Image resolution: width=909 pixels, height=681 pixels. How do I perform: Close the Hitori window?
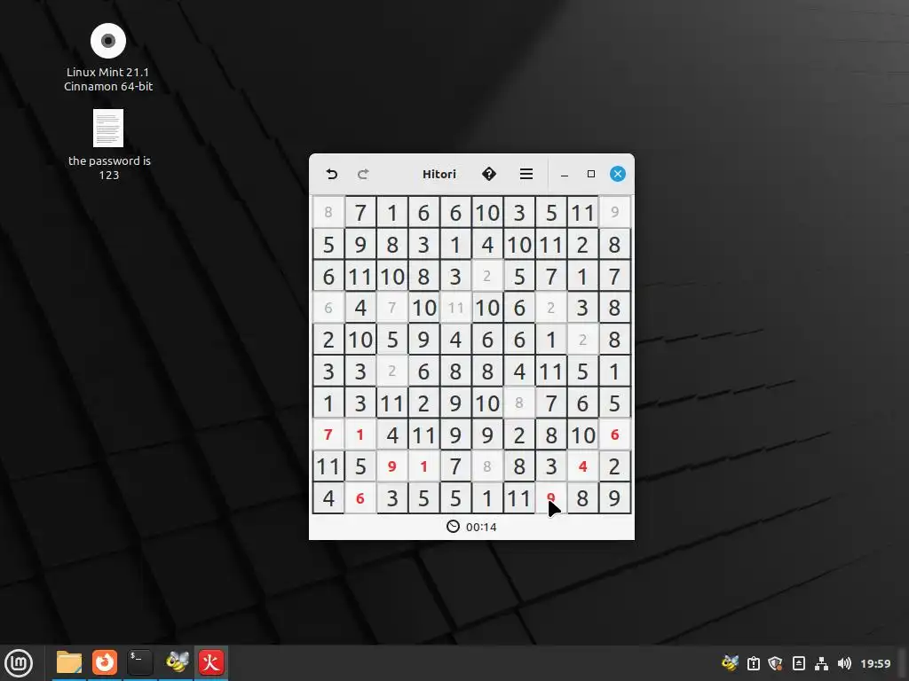618,174
